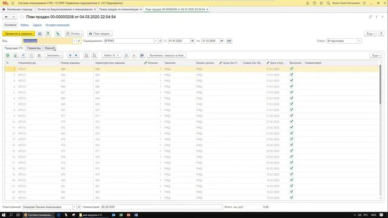Image resolution: width=388 pixels, height=218 pixels.
Task: Click the Провести и закрыть button
Action: click(19, 34)
